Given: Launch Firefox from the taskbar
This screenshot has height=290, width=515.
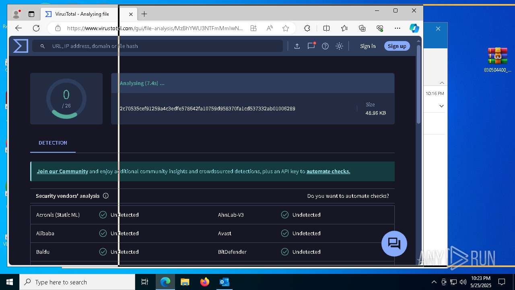Looking at the screenshot, I should 205,282.
